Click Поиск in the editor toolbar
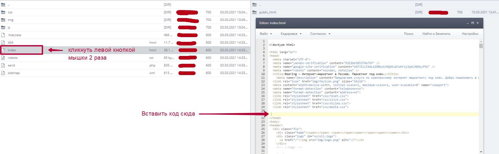 pyautogui.click(x=408, y=34)
